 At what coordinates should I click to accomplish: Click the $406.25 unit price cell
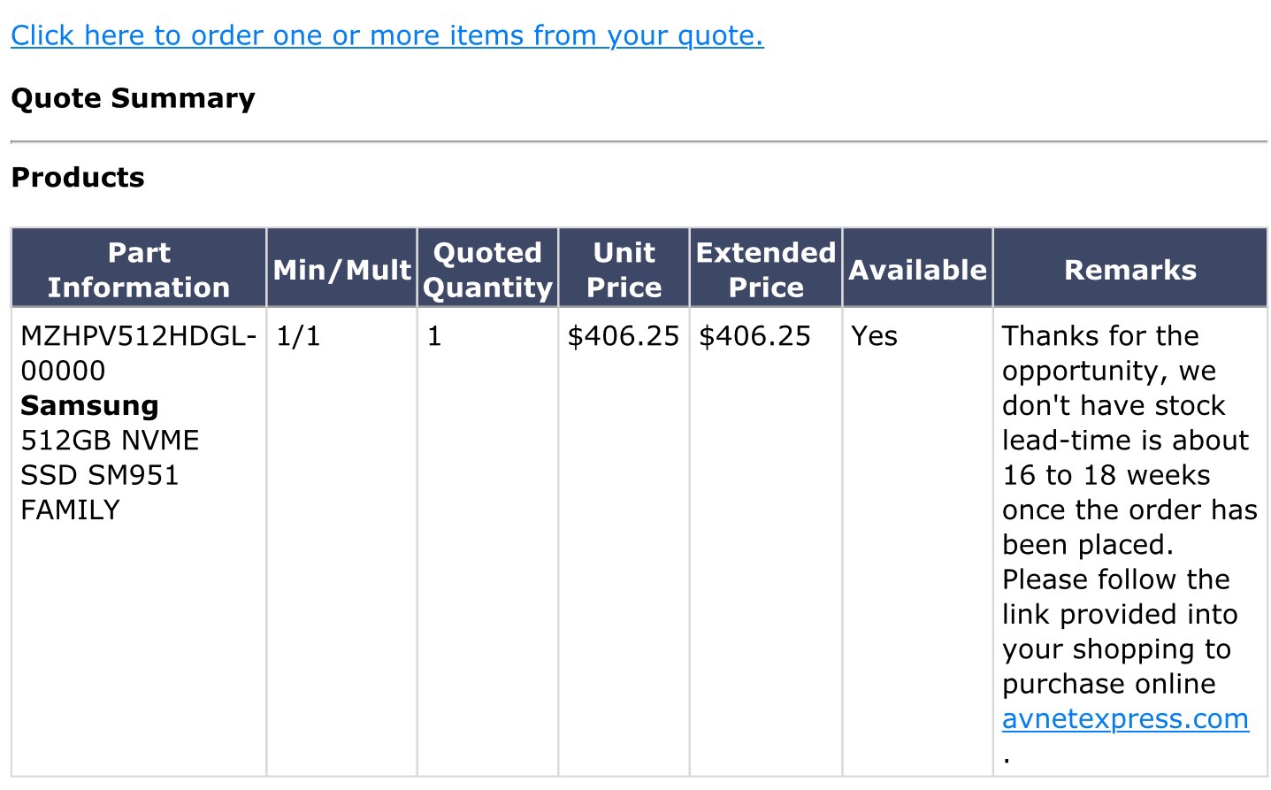click(624, 336)
